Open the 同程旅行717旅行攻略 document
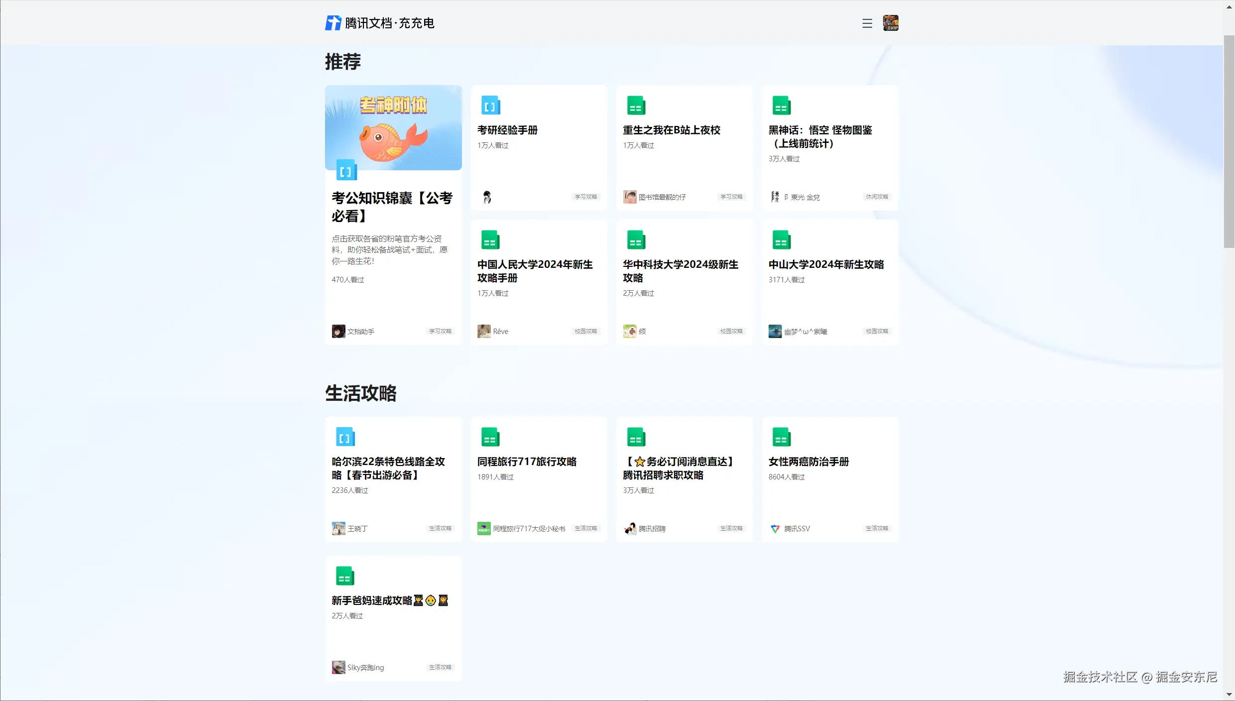This screenshot has height=701, width=1235. click(x=527, y=462)
